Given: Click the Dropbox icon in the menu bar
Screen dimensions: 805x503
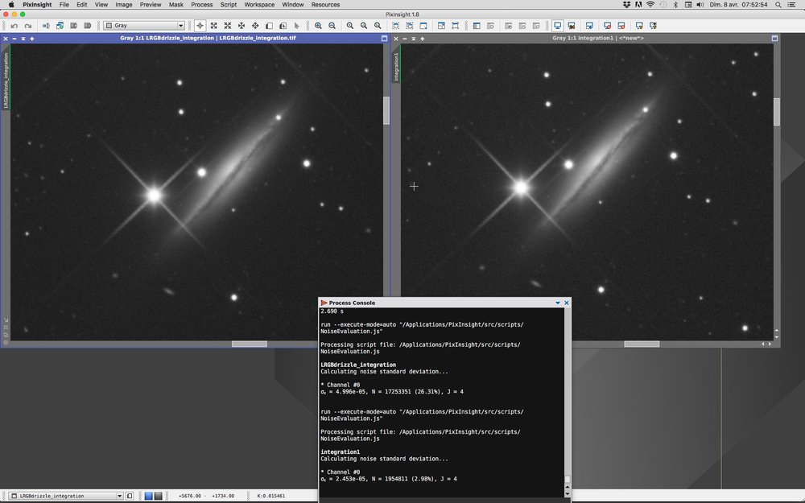Looking at the screenshot, I should tap(626, 5).
